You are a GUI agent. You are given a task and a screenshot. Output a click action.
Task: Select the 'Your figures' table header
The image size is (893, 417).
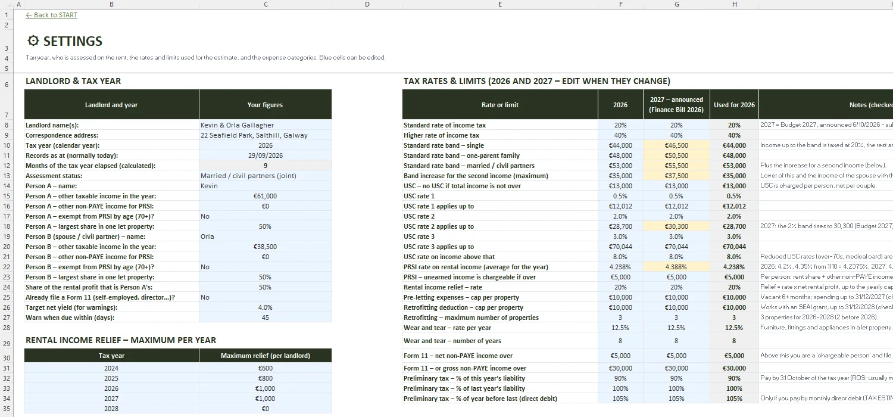coord(266,105)
